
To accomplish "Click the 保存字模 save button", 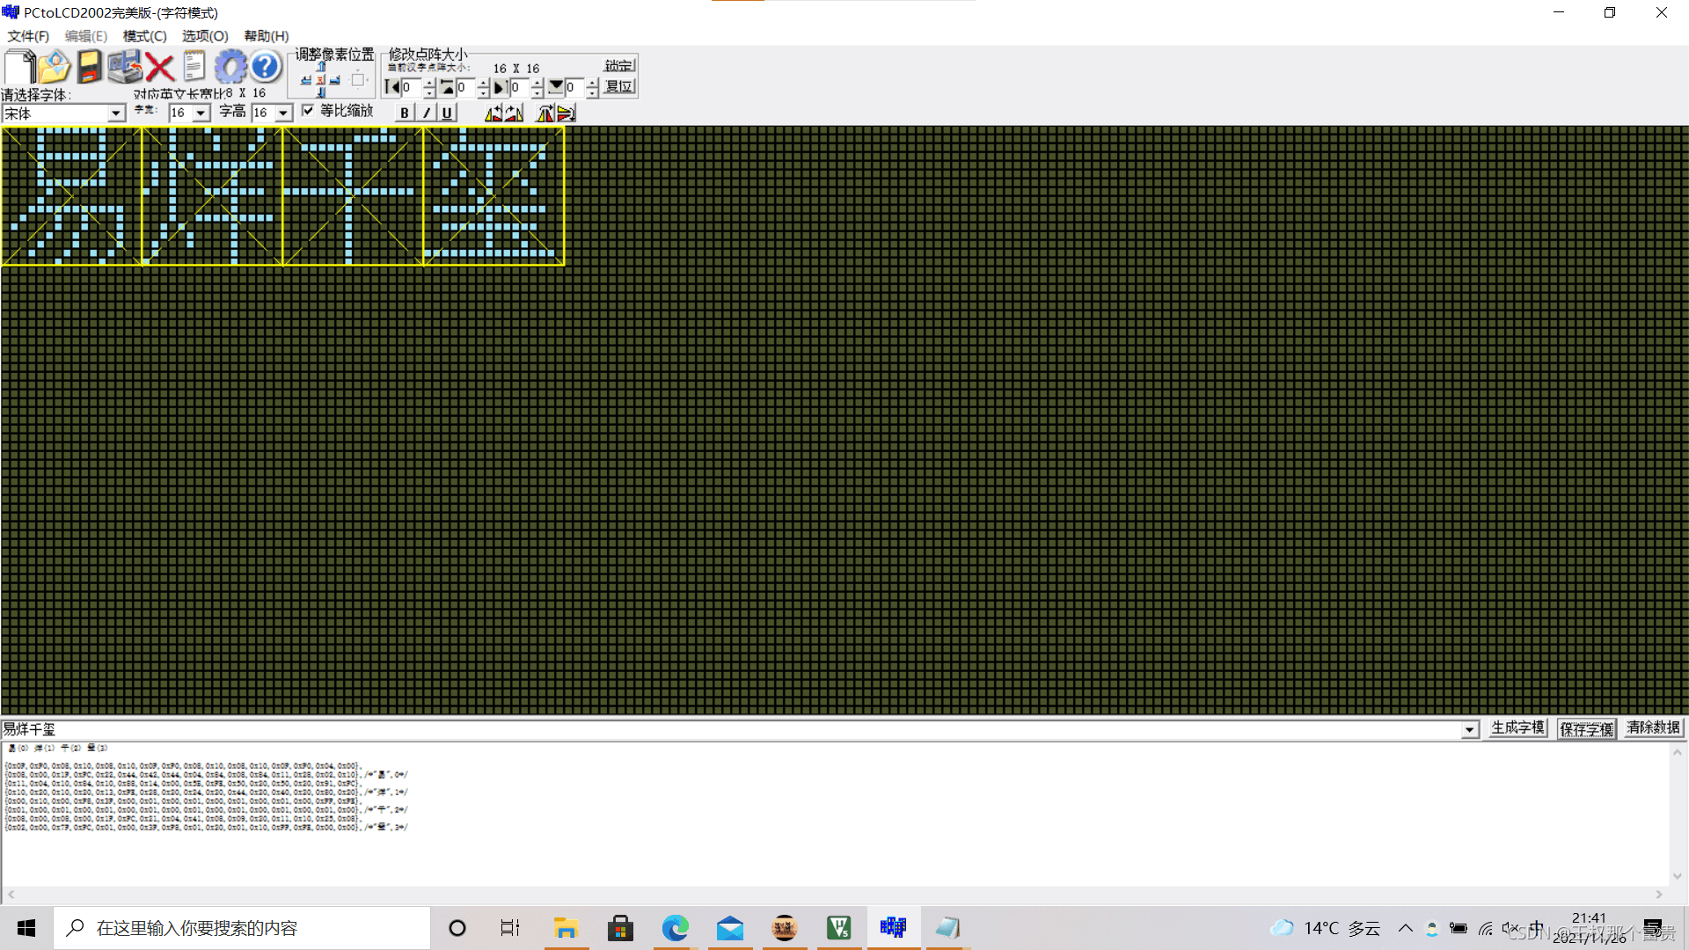I will pyautogui.click(x=1586, y=729).
